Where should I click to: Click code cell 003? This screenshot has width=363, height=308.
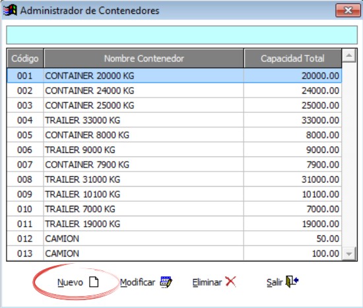click(x=25, y=106)
